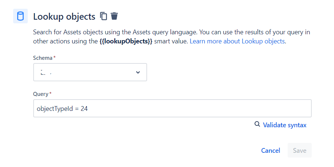Viewport: 334px width, 167px height.
Task: Open the Learn more about Lookup objects link
Action: click(237, 41)
